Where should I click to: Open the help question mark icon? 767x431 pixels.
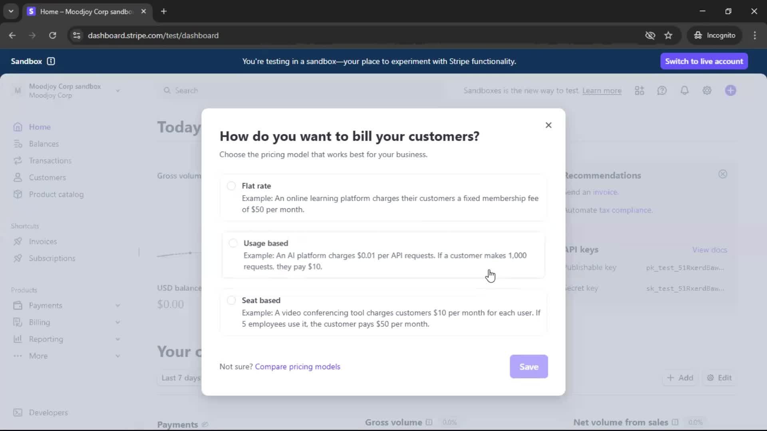(662, 91)
